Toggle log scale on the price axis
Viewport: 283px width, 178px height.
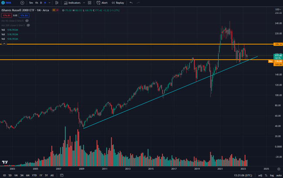[x=272, y=175]
